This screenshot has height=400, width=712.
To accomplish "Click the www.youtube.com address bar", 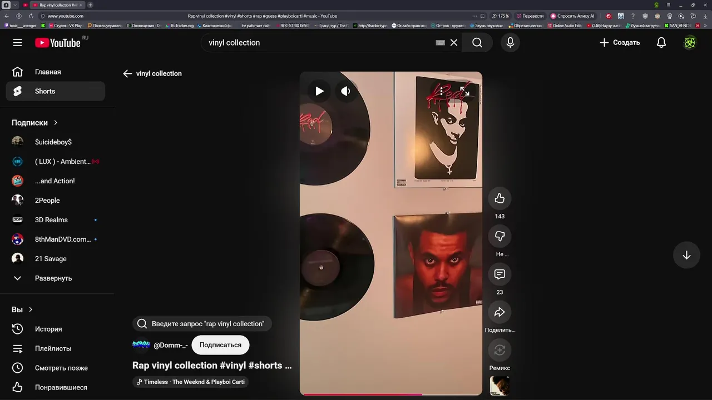I will pos(66,16).
